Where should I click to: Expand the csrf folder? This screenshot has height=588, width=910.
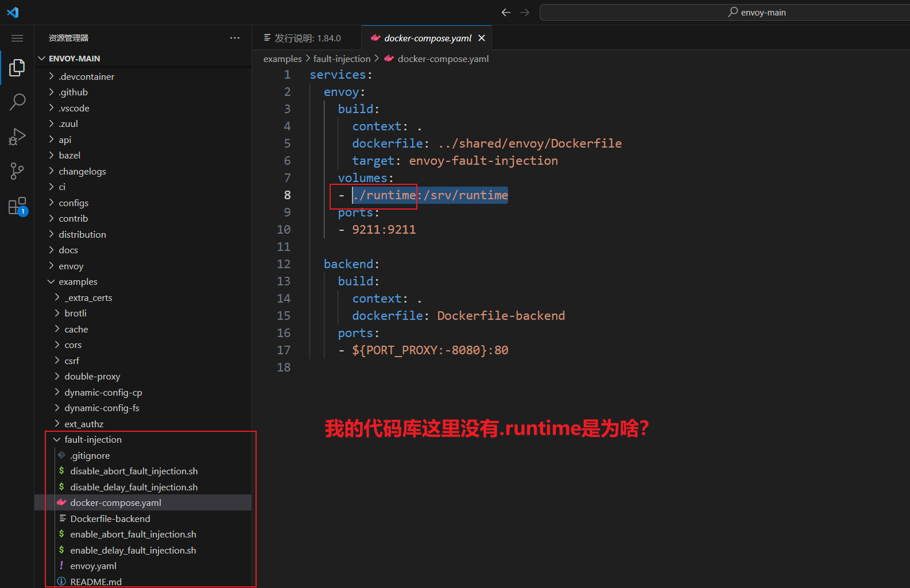[x=143, y=361]
